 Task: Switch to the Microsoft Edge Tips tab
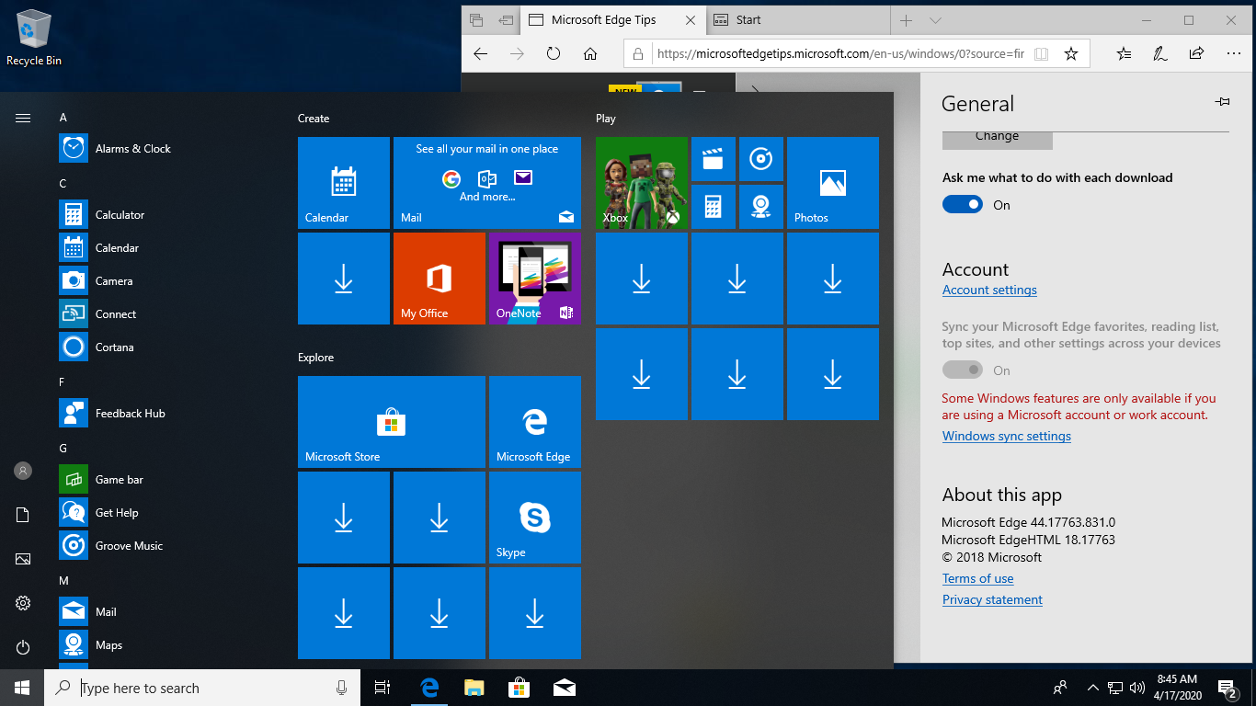point(613,20)
